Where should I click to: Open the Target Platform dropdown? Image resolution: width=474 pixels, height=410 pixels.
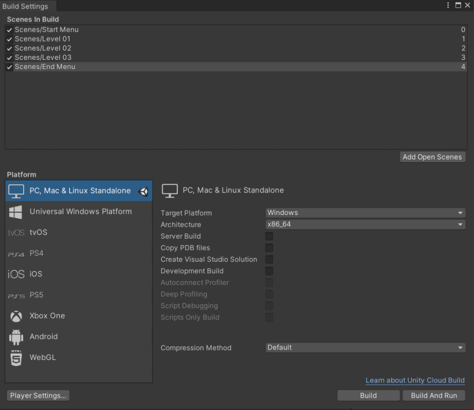tap(365, 213)
